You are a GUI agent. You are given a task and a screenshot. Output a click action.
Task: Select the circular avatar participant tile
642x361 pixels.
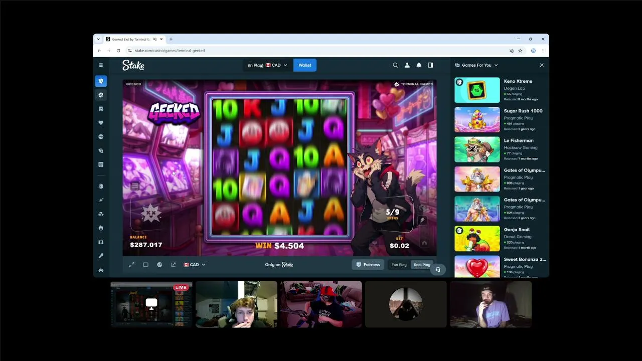click(406, 304)
